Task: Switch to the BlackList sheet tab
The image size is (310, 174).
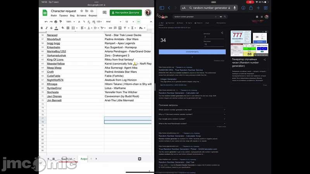Action: click(x=67, y=159)
